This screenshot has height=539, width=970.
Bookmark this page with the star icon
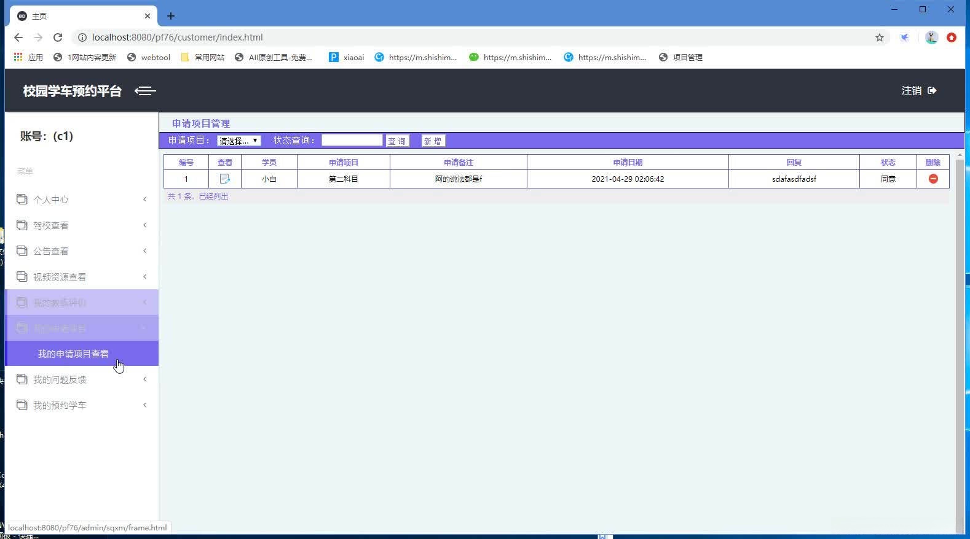pos(880,37)
